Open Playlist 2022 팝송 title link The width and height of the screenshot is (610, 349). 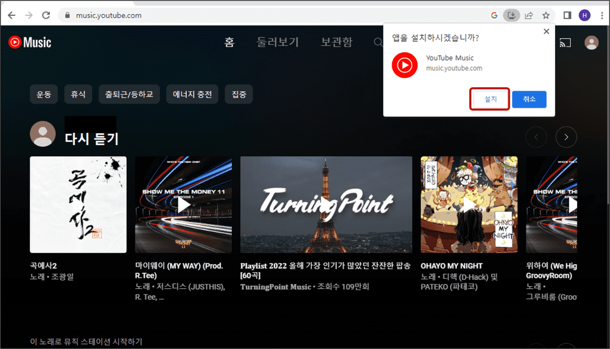click(x=325, y=270)
